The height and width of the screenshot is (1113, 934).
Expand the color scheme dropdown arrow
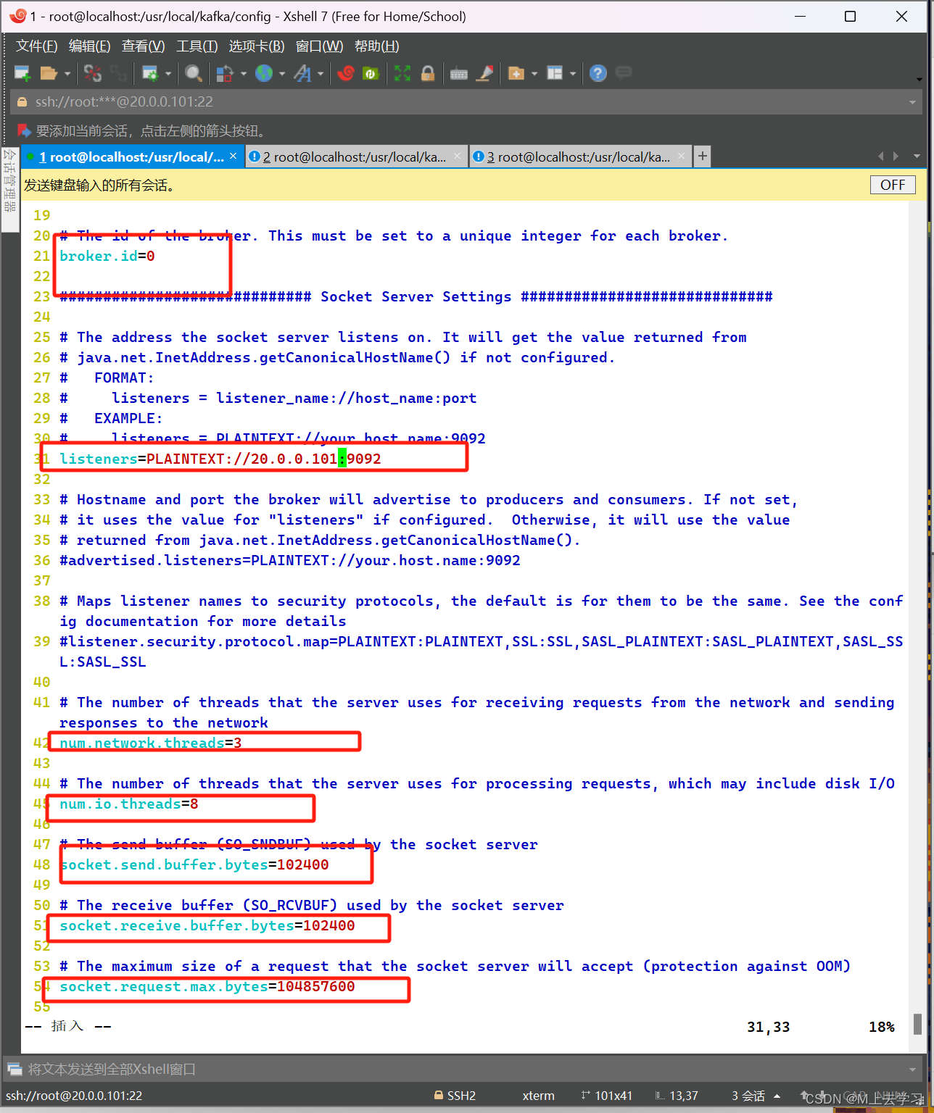[x=244, y=73]
